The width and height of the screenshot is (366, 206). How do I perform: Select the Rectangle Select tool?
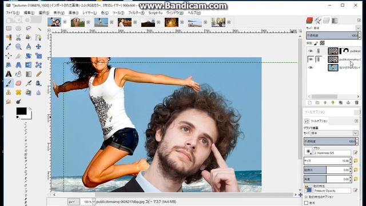pos(9,29)
